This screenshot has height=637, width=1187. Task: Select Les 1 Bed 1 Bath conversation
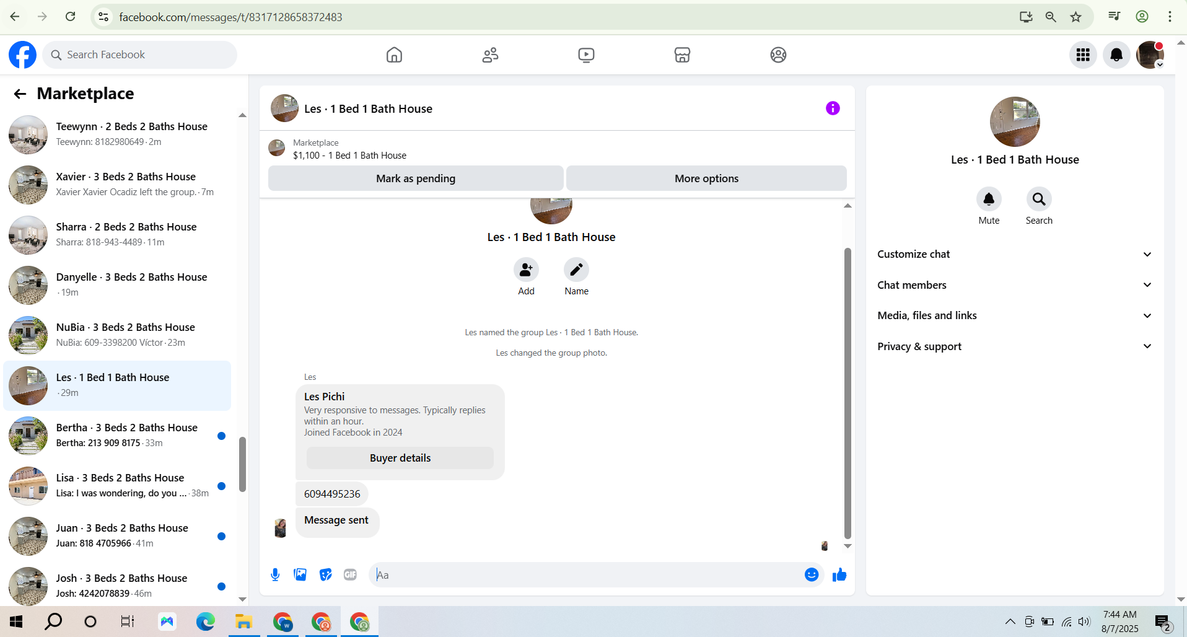pos(117,385)
